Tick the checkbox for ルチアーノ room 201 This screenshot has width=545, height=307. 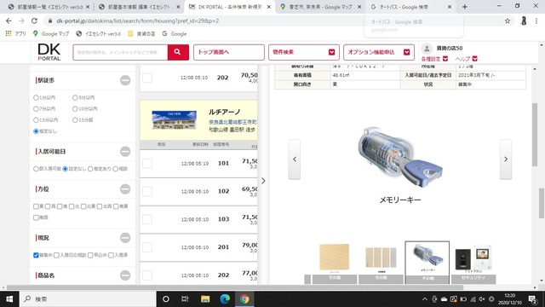pos(147,247)
